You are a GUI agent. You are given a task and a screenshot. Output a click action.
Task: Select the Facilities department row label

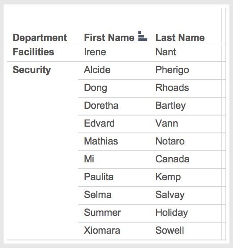[33, 52]
